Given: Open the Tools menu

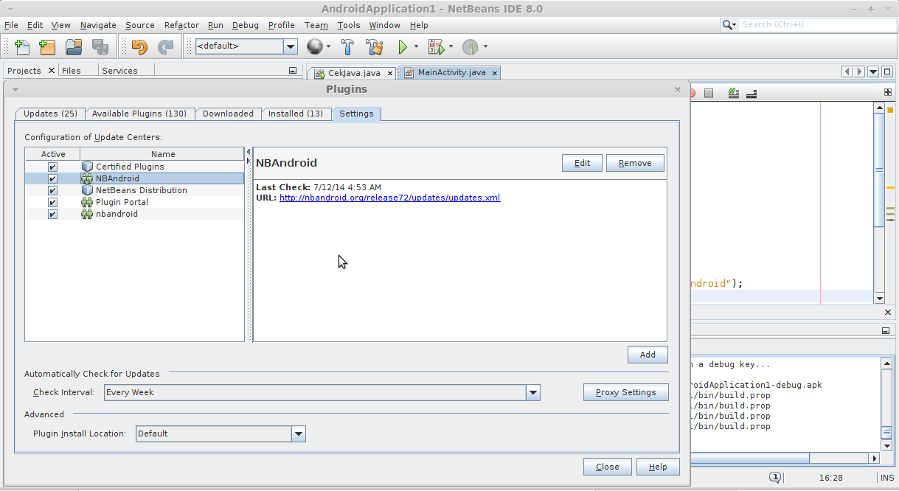Looking at the screenshot, I should click(349, 25).
